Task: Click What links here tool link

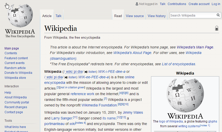Action: click(x=15, y=127)
